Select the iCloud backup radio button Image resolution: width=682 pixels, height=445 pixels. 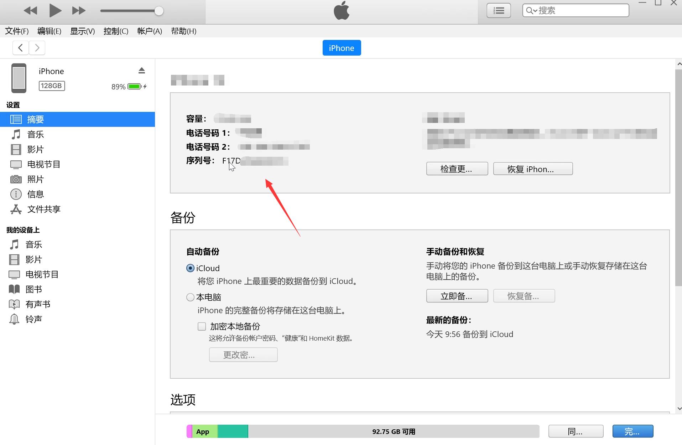[190, 268]
